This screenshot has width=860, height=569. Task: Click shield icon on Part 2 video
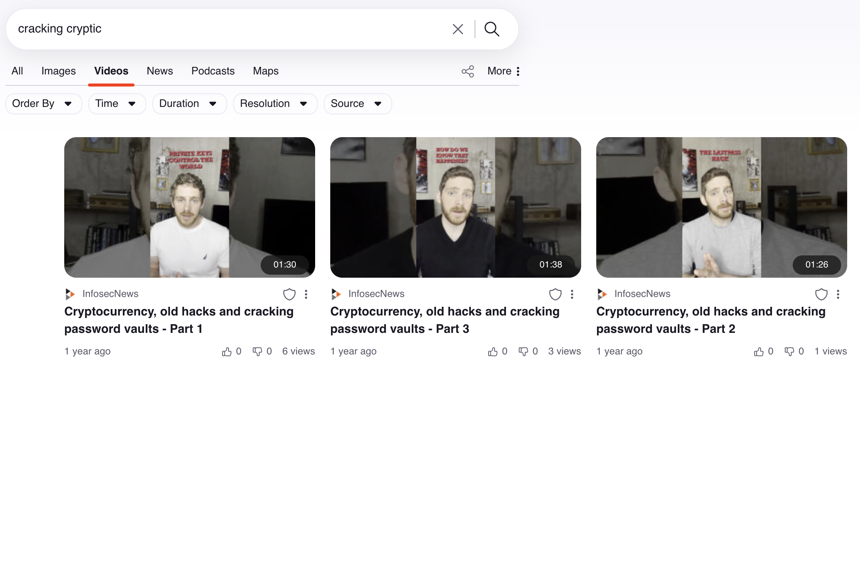[x=821, y=294]
